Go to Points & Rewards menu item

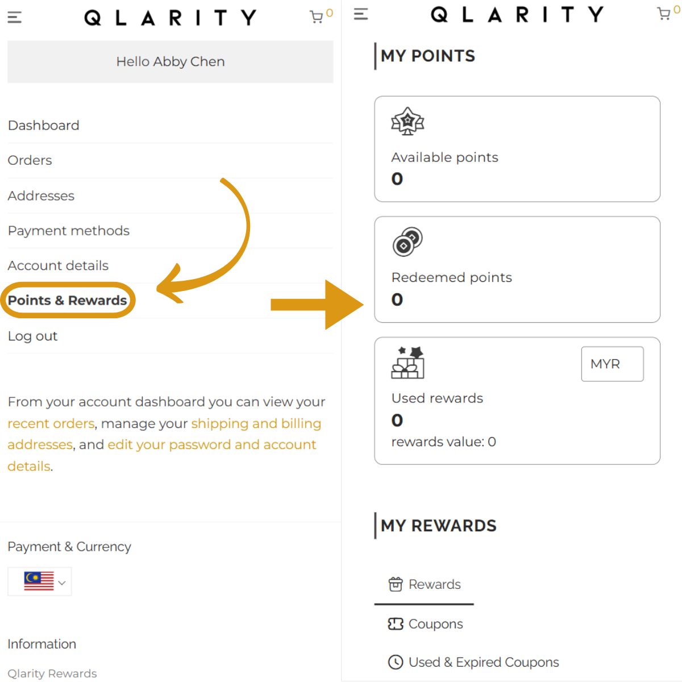67,300
